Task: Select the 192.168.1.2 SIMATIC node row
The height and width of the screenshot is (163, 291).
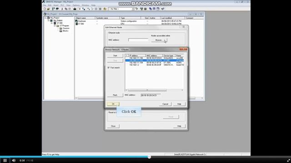Action: click(x=155, y=65)
